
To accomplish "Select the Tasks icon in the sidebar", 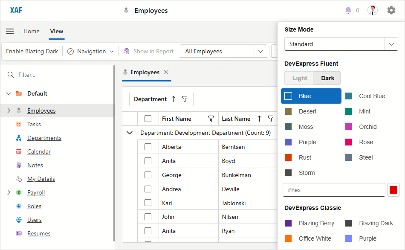I will tap(19, 124).
